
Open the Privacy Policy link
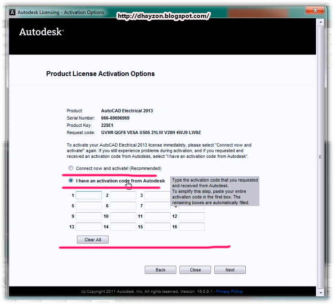tap(230, 291)
